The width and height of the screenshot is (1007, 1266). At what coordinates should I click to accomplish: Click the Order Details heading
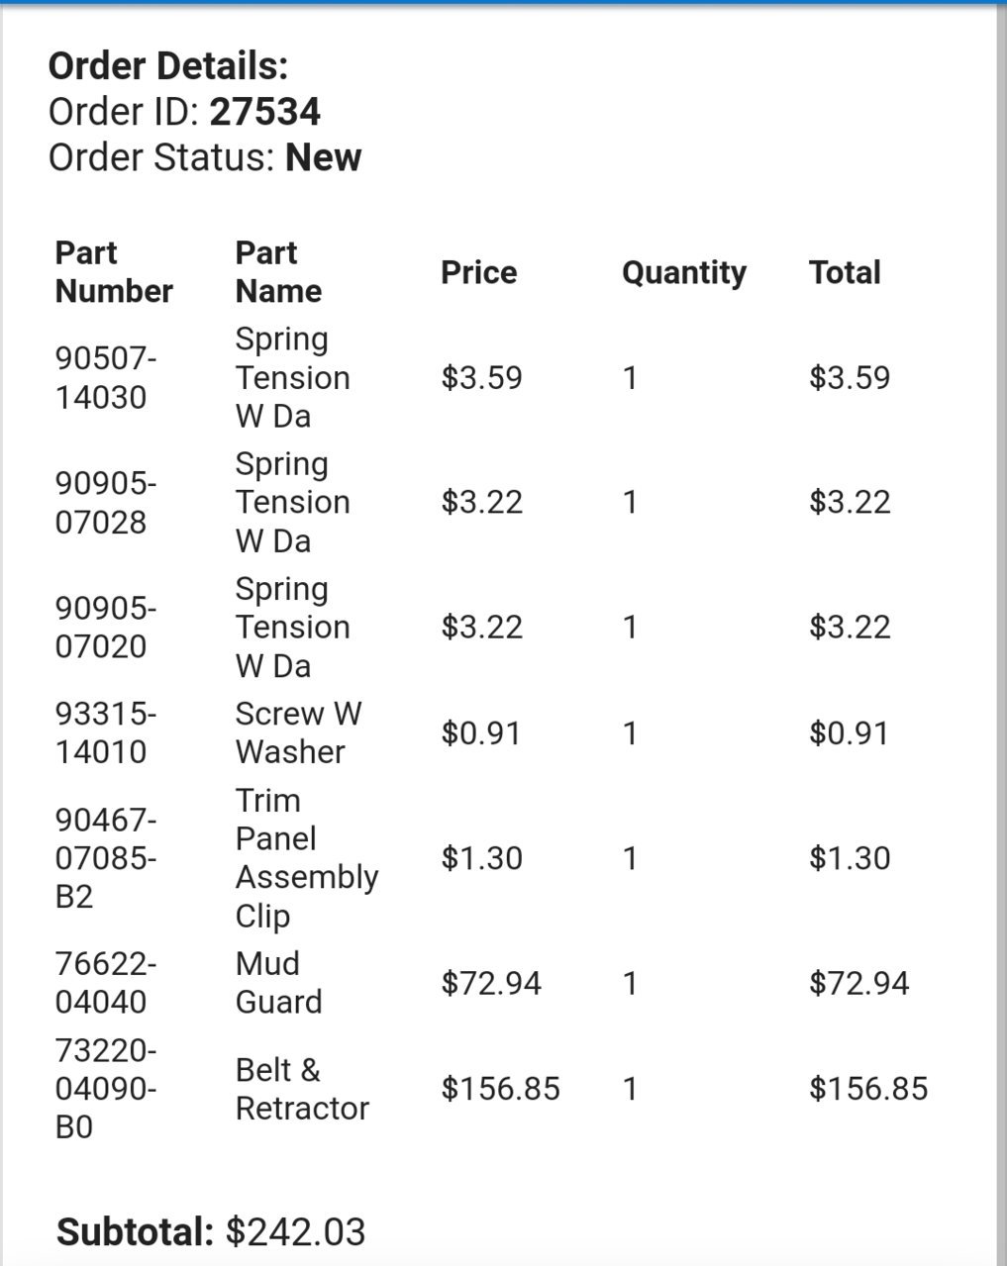[x=168, y=66]
